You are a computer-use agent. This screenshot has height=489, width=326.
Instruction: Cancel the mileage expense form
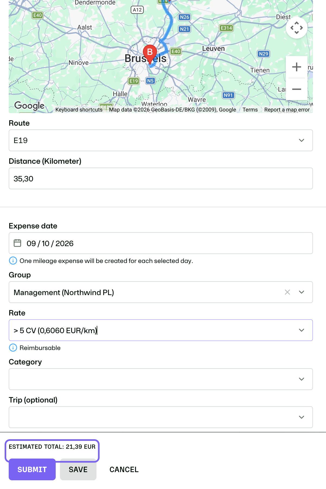[x=124, y=469]
